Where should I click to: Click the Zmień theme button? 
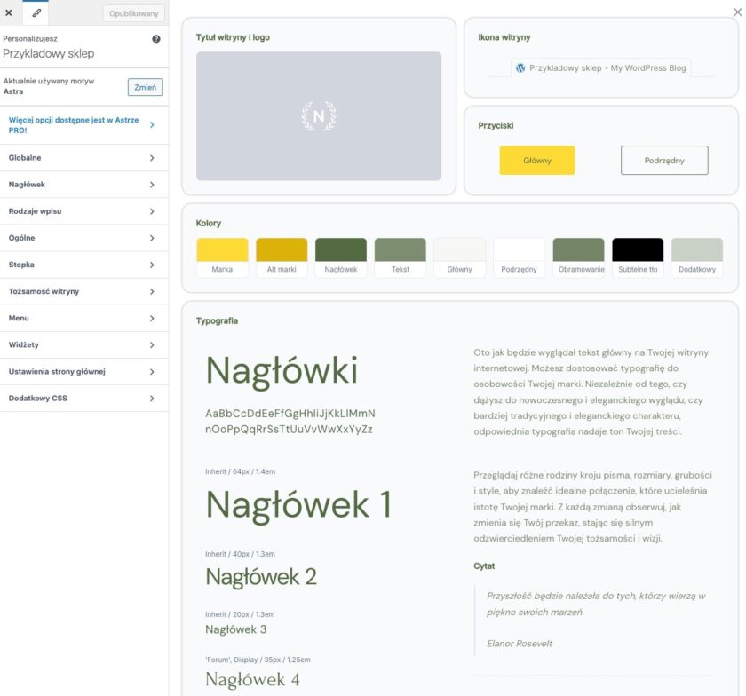click(145, 87)
